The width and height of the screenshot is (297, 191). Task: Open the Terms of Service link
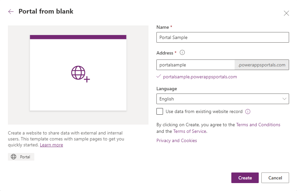pyautogui.click(x=190, y=131)
